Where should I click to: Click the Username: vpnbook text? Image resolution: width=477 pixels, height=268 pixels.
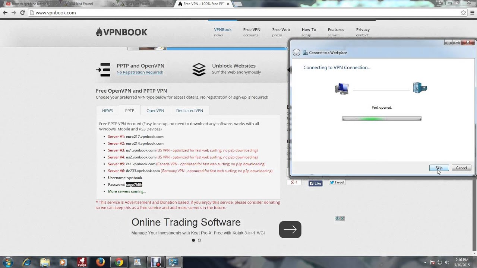tap(125, 178)
